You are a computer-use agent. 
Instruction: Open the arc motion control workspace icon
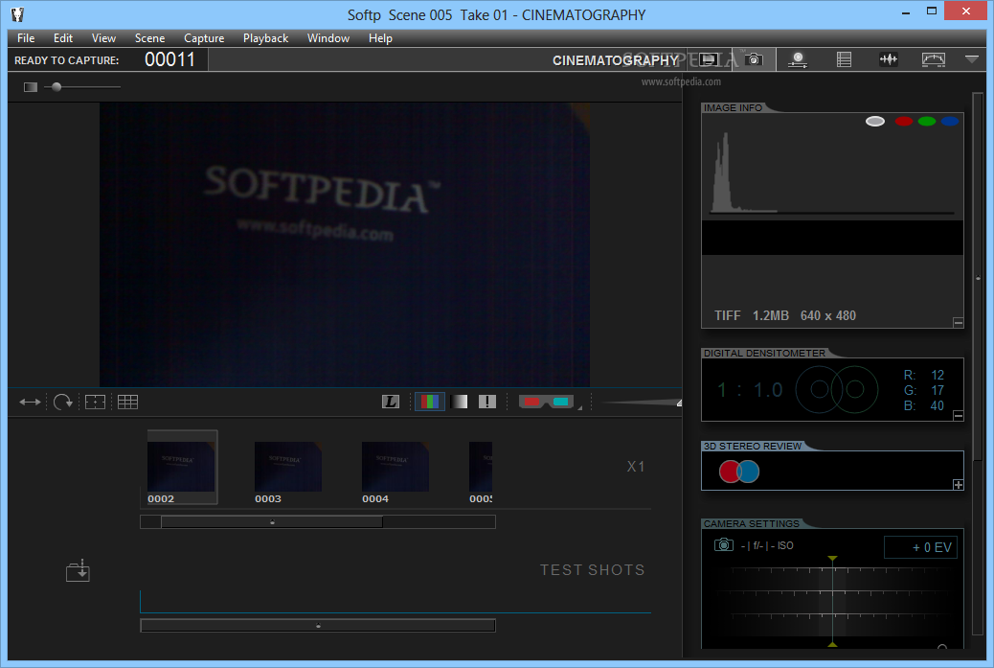click(933, 59)
